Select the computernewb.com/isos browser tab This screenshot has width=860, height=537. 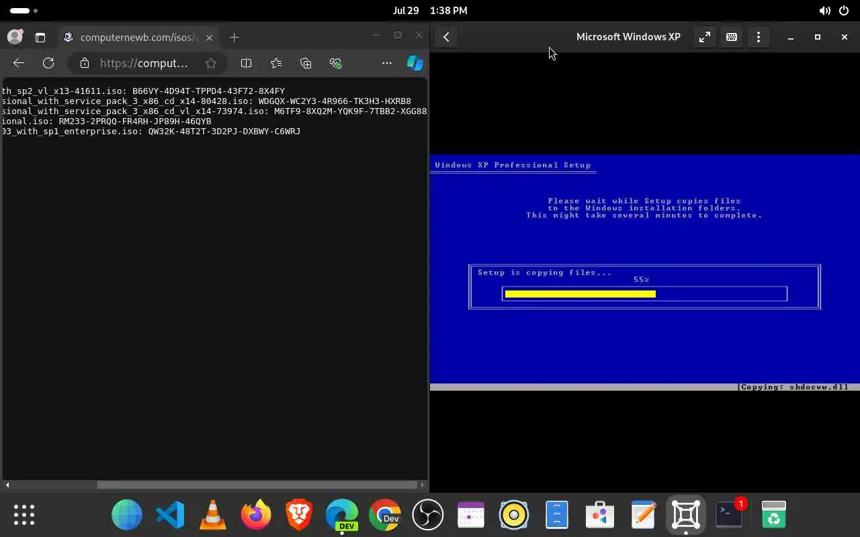138,38
